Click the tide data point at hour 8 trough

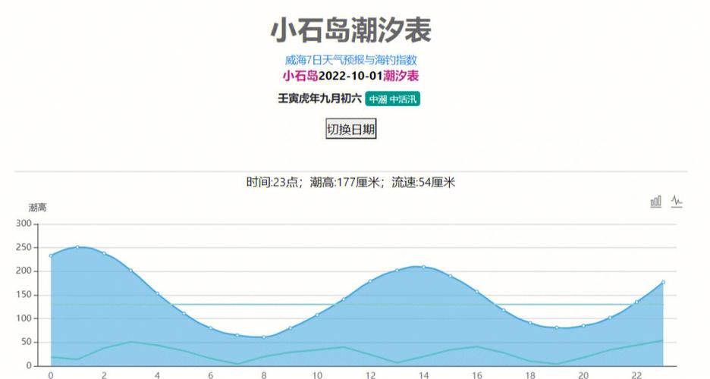264,337
